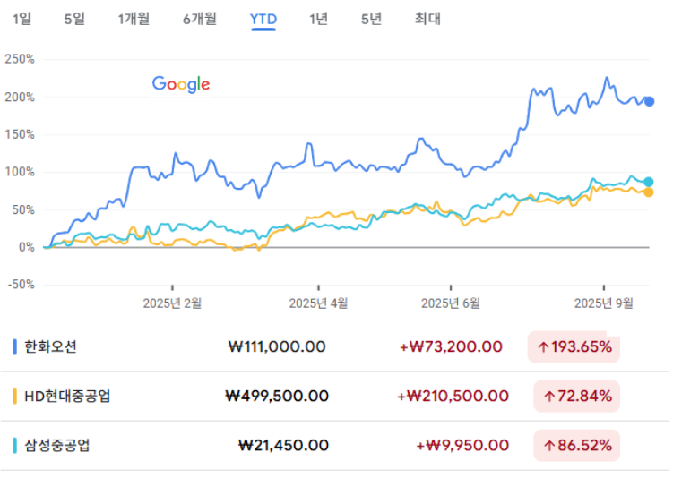Open the HD현대중공업 stock link
The image size is (673, 478).
pyautogui.click(x=67, y=396)
